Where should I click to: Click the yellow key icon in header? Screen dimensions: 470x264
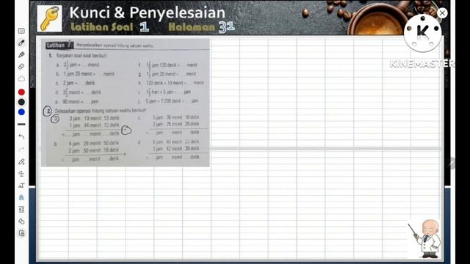pos(50,18)
